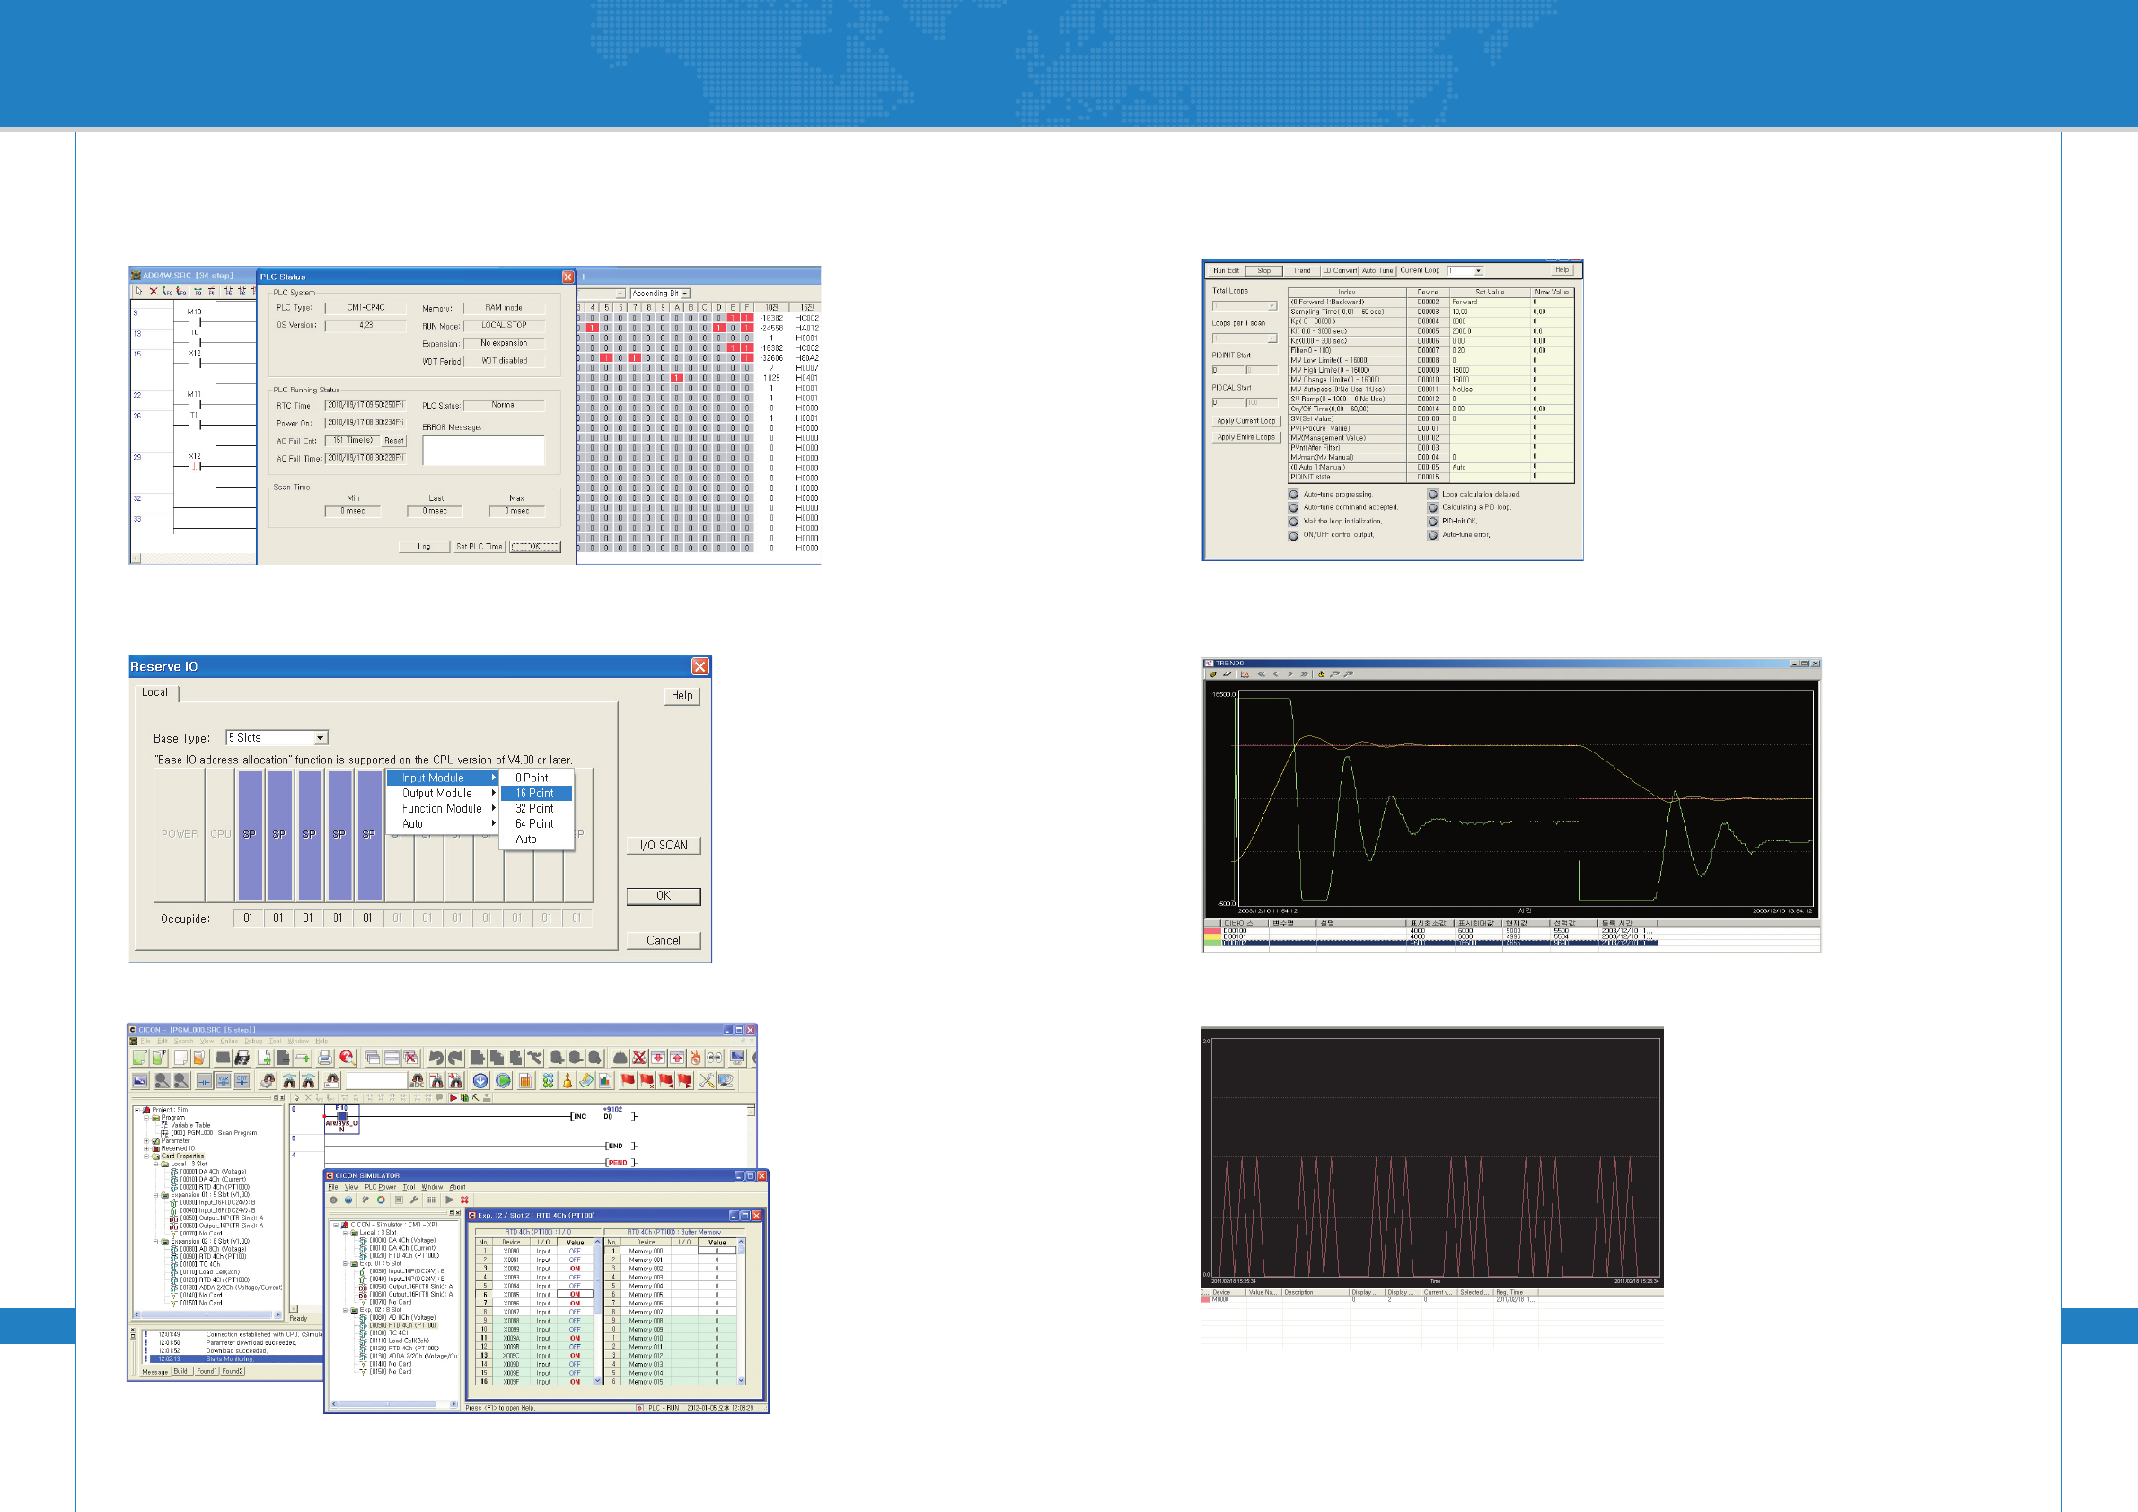The width and height of the screenshot is (2138, 1512).
Task: Open the Current Loop dropdown
Action: pyautogui.click(x=1478, y=271)
